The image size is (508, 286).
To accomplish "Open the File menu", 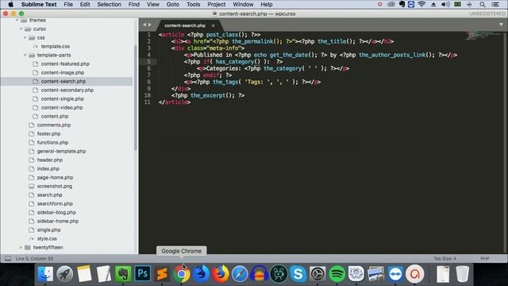I will [x=68, y=4].
